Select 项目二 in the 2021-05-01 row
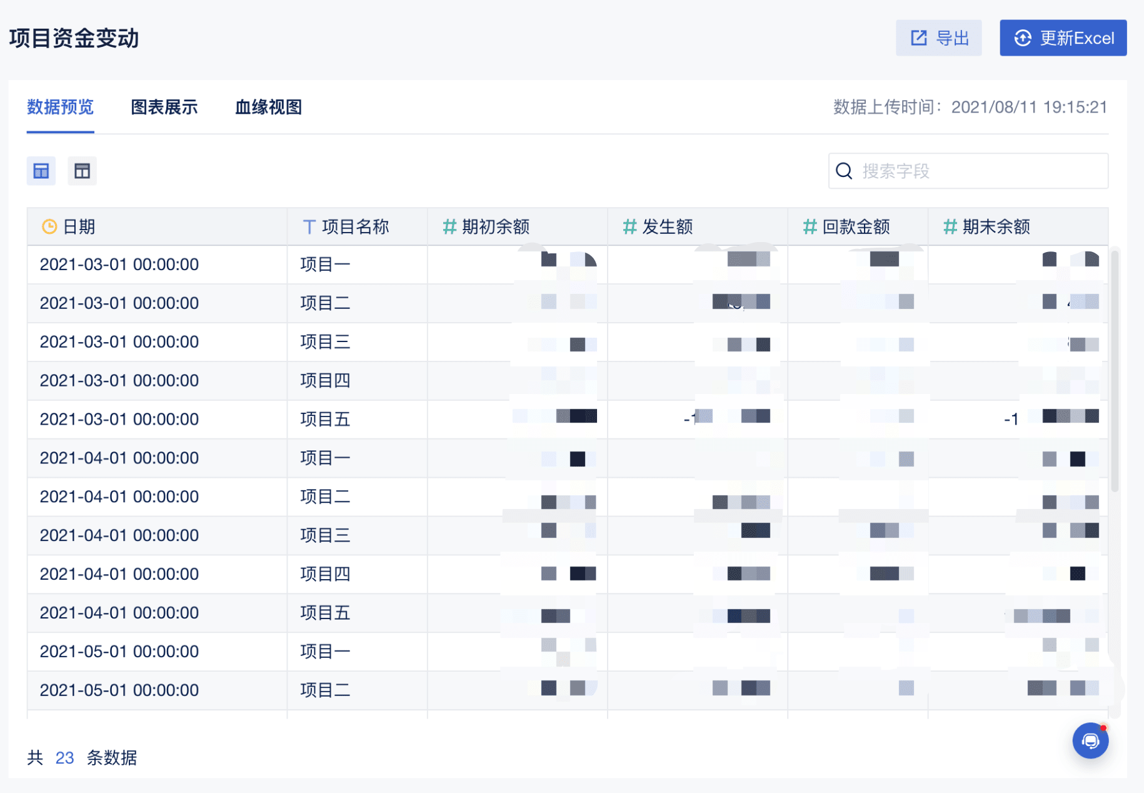Viewport: 1144px width, 793px height. [325, 691]
